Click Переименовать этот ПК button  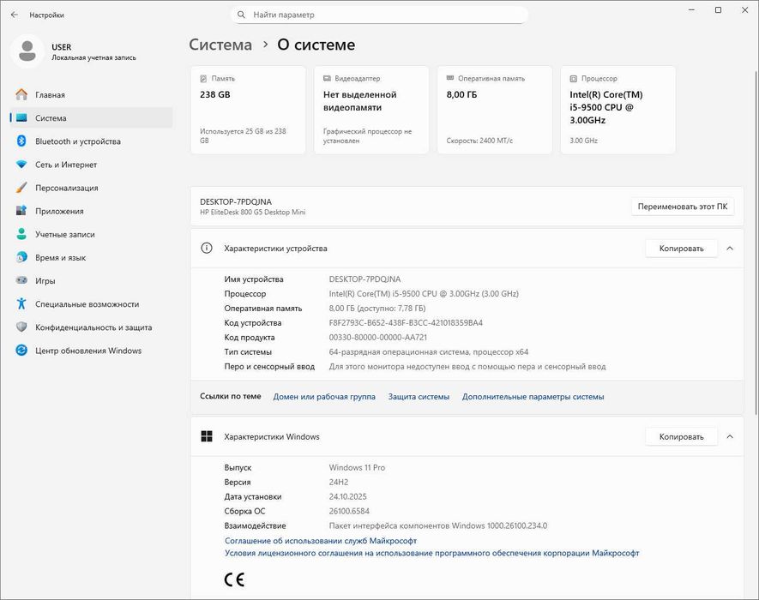point(683,207)
